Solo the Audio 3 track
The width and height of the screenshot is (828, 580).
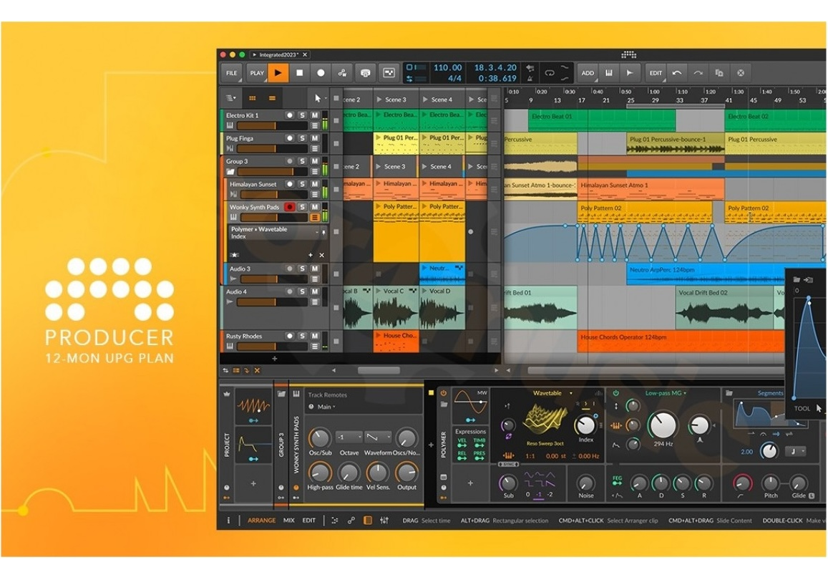(302, 269)
